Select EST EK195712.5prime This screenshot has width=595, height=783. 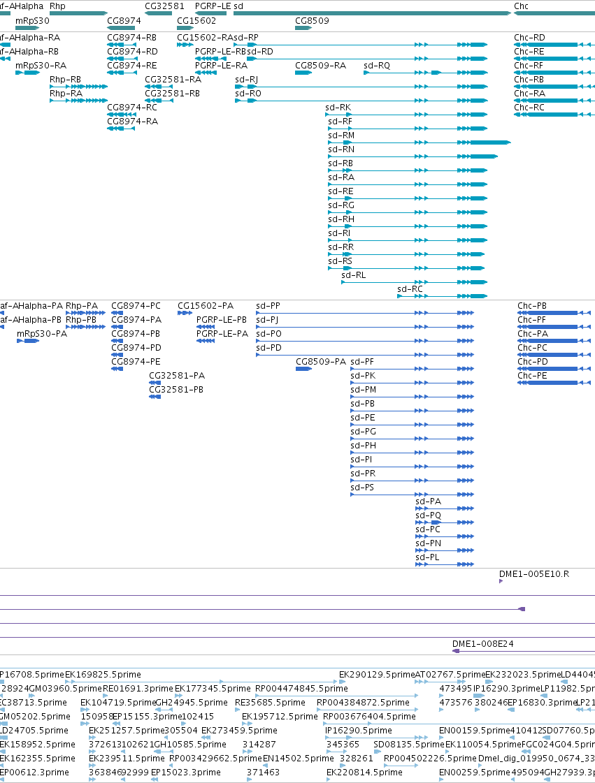[280, 717]
